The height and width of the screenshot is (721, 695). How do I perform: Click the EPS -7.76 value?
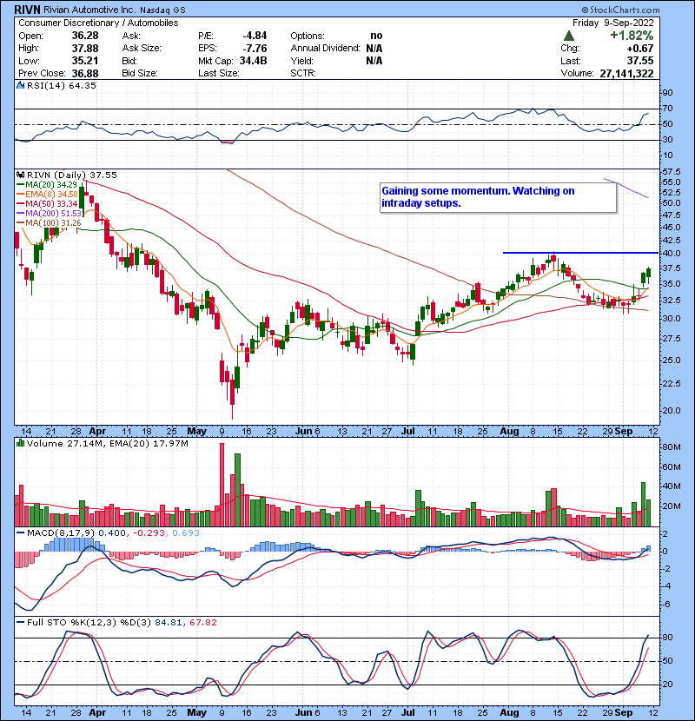point(255,49)
